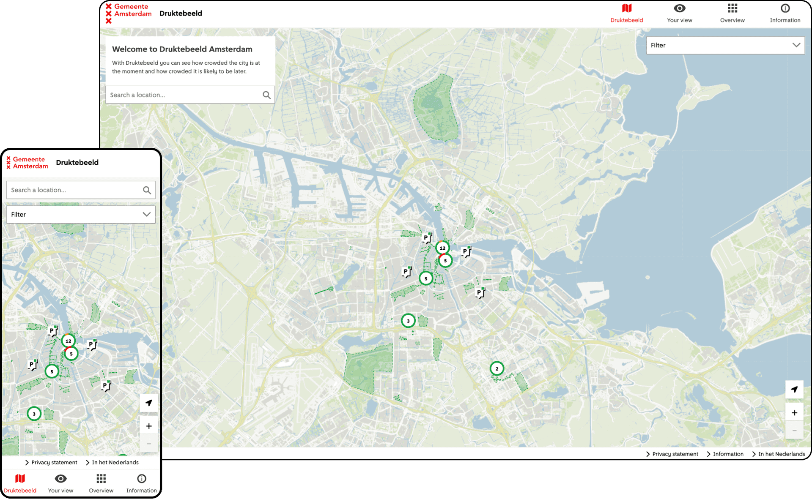The image size is (812, 499).
Task: Expand the mobile Filter dropdown
Action: coord(81,215)
